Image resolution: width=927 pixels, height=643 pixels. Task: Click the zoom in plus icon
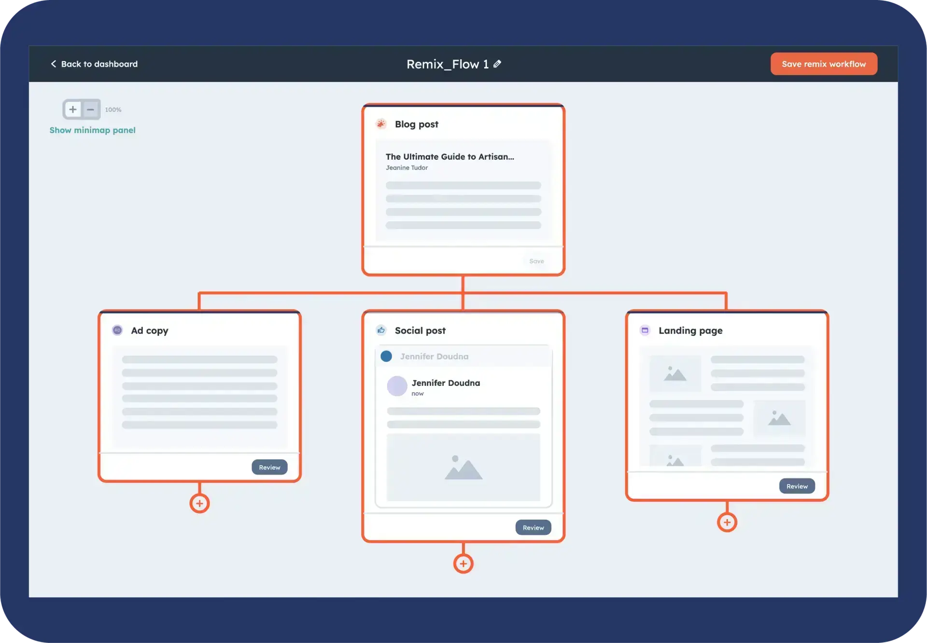click(x=72, y=109)
